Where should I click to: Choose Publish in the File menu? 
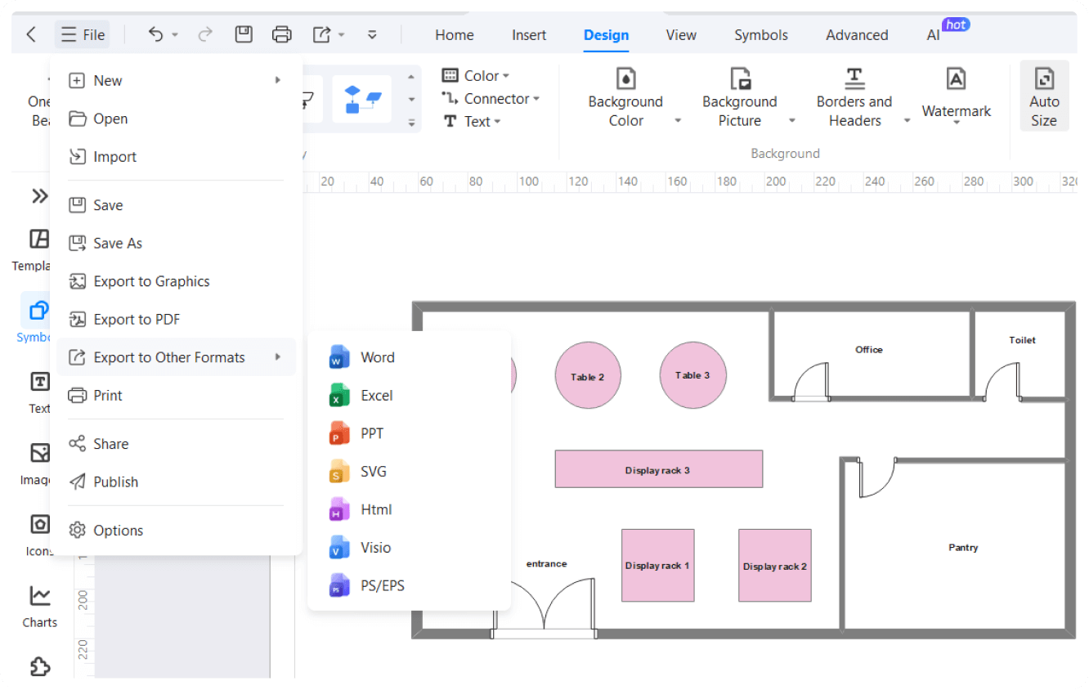coord(176,482)
